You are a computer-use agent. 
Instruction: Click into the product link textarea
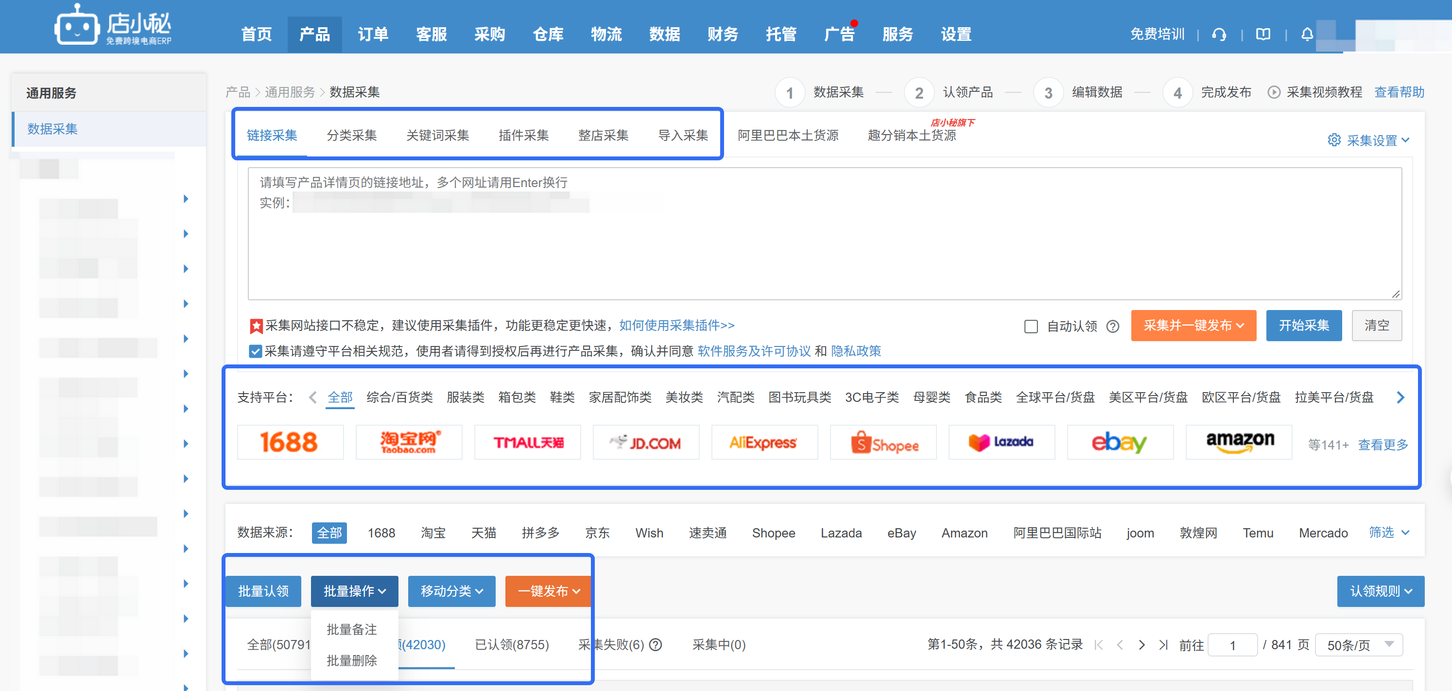pyautogui.click(x=824, y=233)
